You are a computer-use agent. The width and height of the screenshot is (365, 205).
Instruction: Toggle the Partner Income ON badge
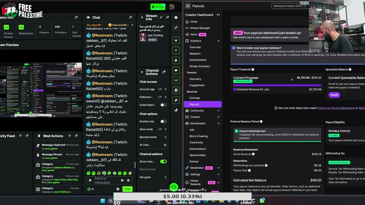pos(6,27)
